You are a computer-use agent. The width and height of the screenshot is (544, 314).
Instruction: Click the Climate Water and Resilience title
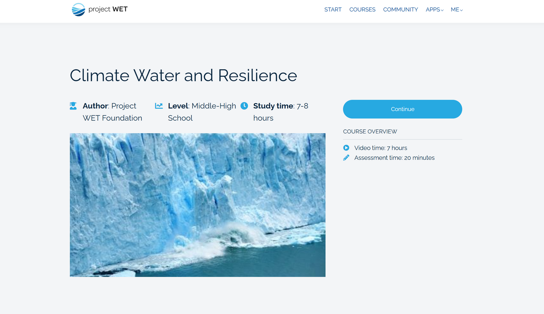[x=183, y=76]
